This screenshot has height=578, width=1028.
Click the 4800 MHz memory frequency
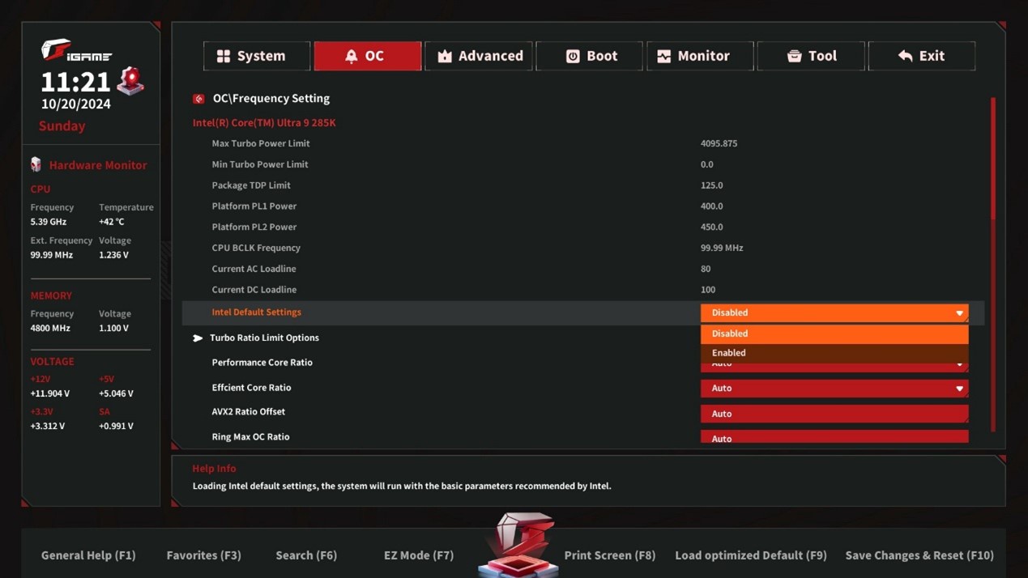click(50, 328)
